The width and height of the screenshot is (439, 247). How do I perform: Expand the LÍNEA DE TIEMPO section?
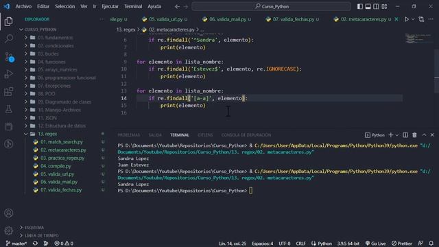tap(41, 235)
